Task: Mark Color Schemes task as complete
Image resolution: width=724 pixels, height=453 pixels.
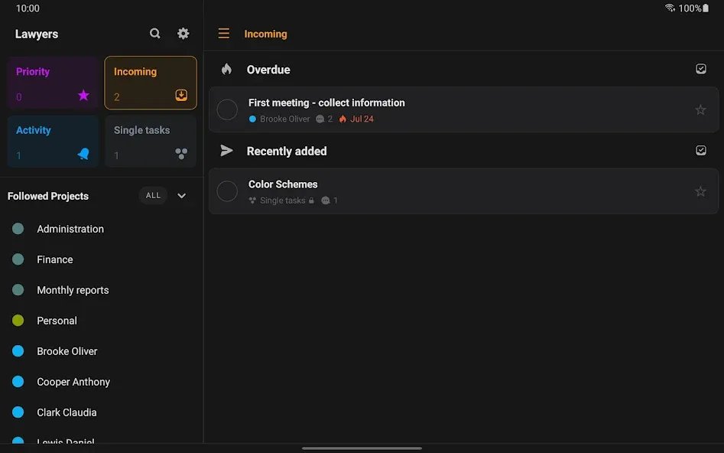Action: pyautogui.click(x=227, y=191)
